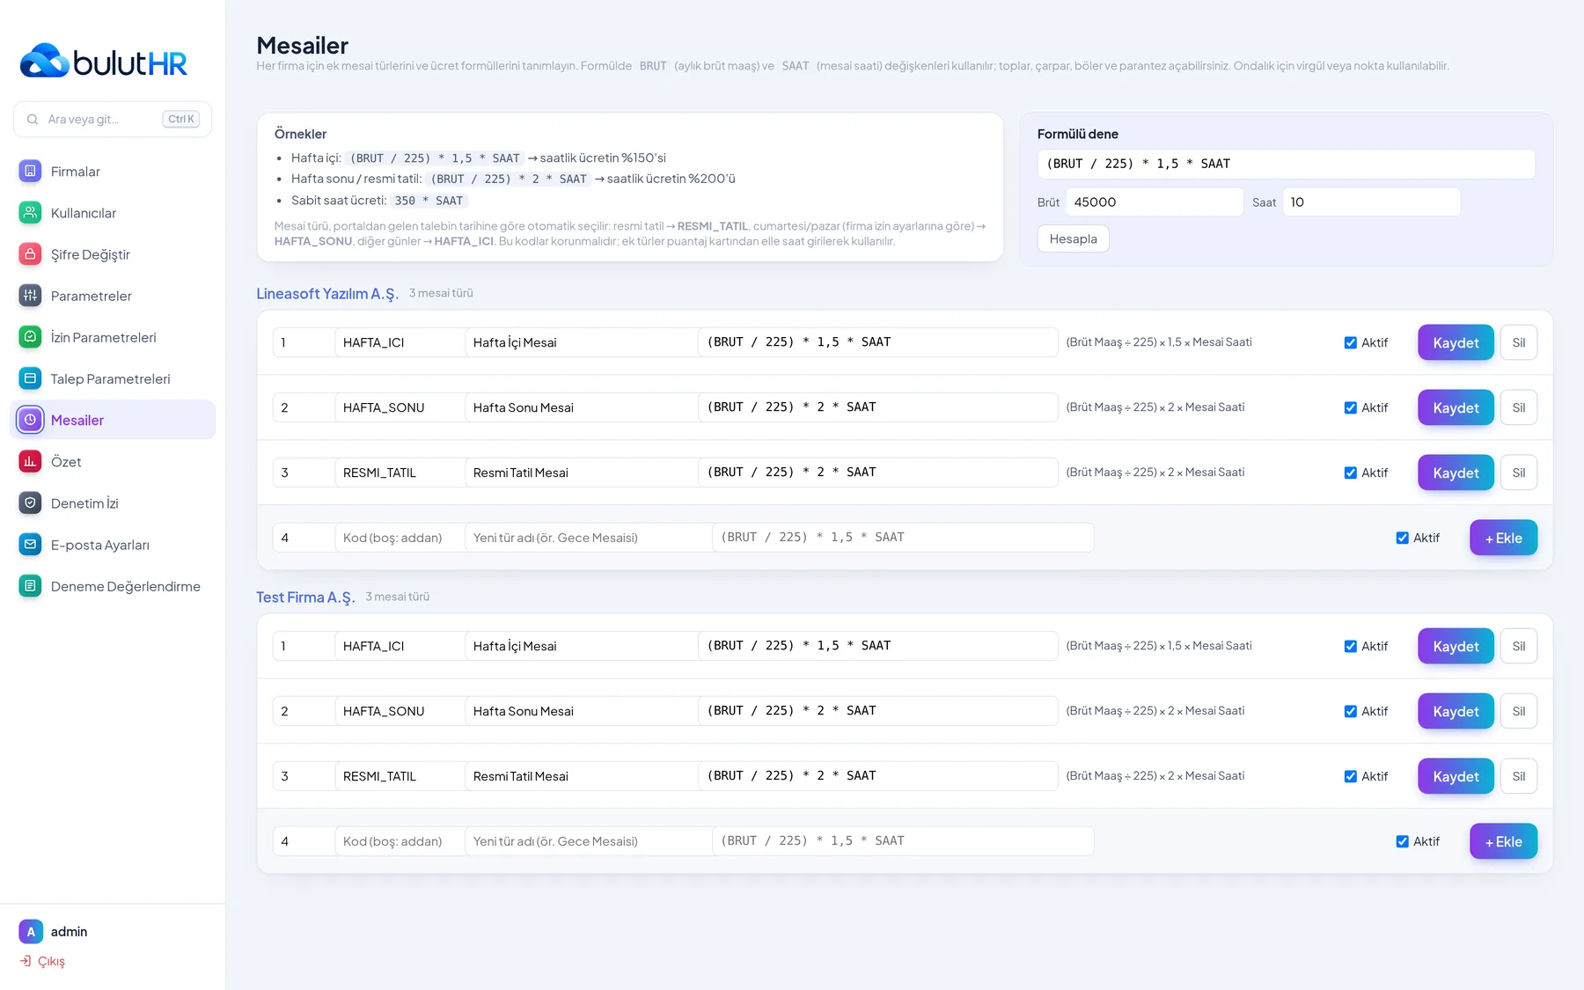Viewport: 1584px width, 990px height.
Task: Click the admin avatar icon
Action: click(31, 931)
